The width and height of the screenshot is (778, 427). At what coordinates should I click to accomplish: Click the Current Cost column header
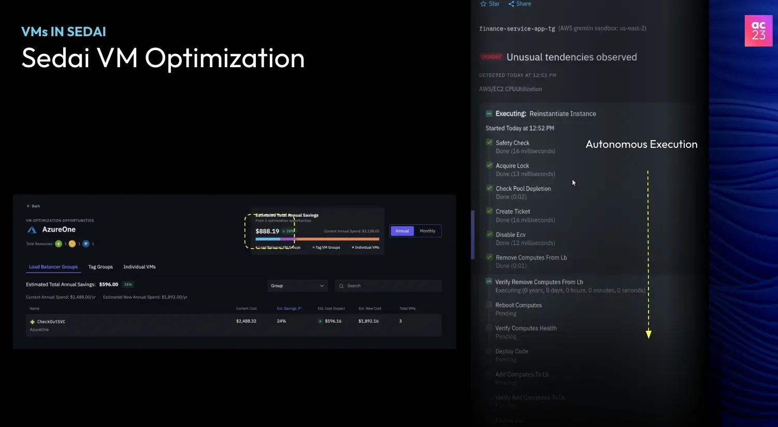pyautogui.click(x=247, y=309)
